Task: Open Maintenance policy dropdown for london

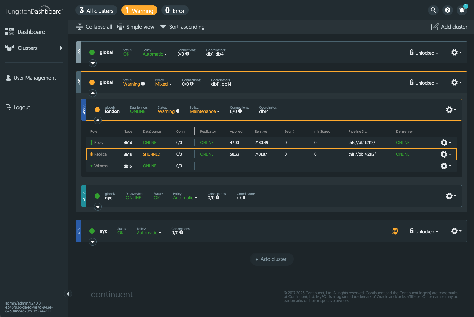Action: click(205, 111)
